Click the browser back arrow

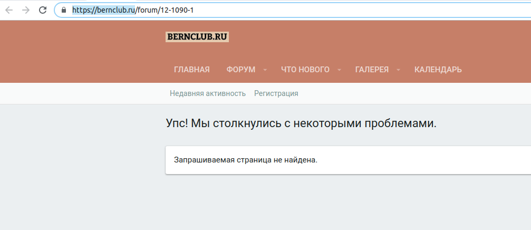(x=9, y=10)
